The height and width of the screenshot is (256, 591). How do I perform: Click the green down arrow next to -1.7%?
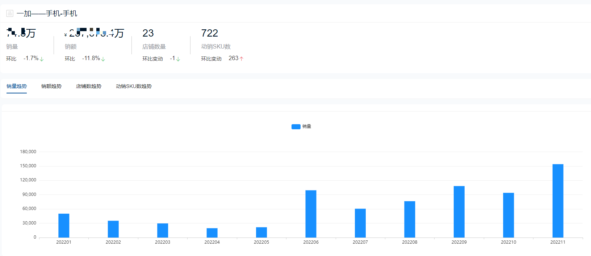click(x=42, y=59)
